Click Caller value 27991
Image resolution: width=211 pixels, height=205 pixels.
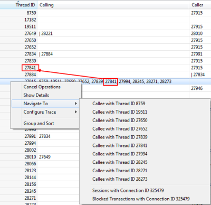pos(197,54)
